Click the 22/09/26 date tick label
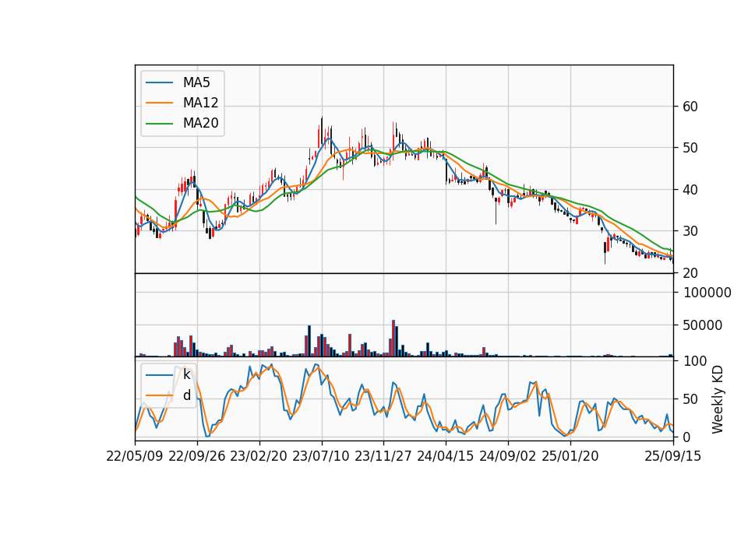The image size is (748, 537). pyautogui.click(x=197, y=456)
